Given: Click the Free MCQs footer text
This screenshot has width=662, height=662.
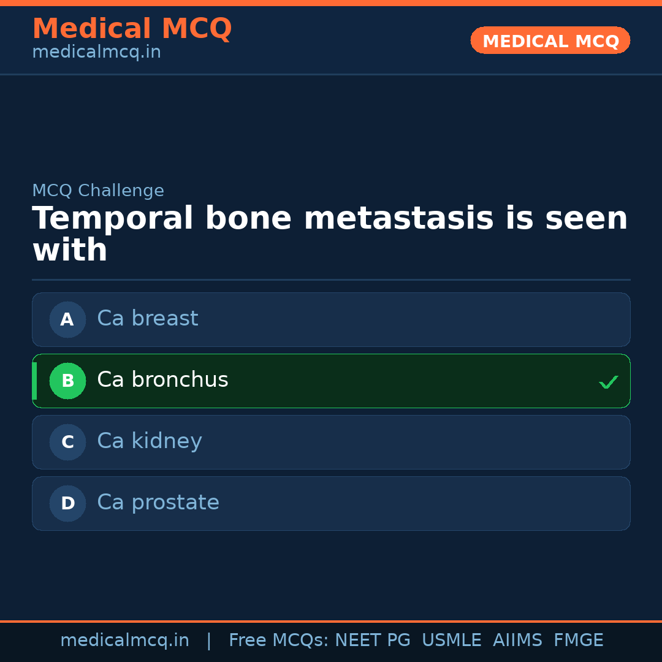Looking at the screenshot, I should (x=278, y=641).
